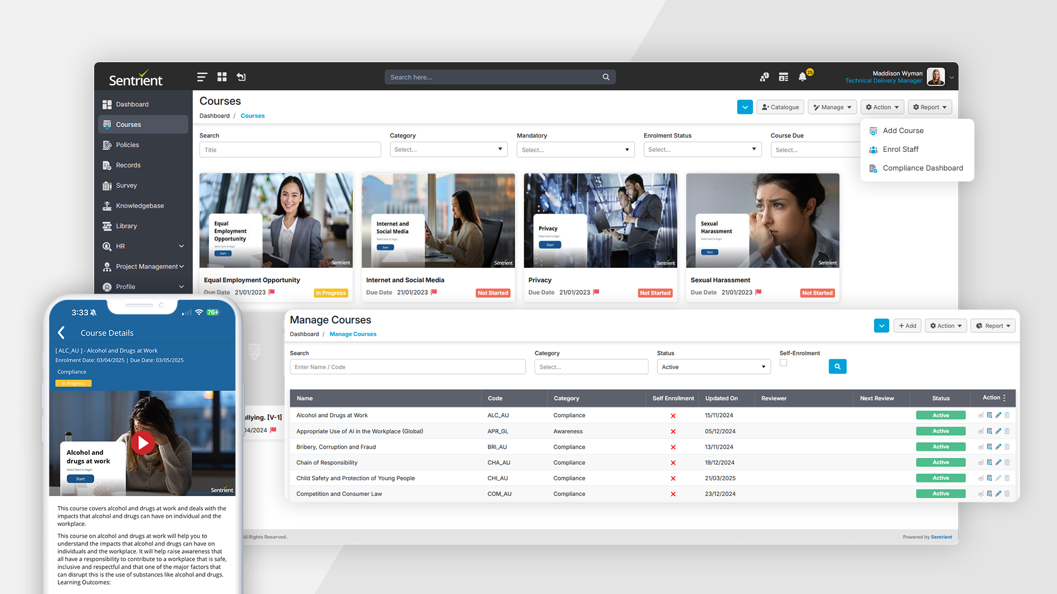Click the Active status badge for Child Safety course

pyautogui.click(x=940, y=478)
